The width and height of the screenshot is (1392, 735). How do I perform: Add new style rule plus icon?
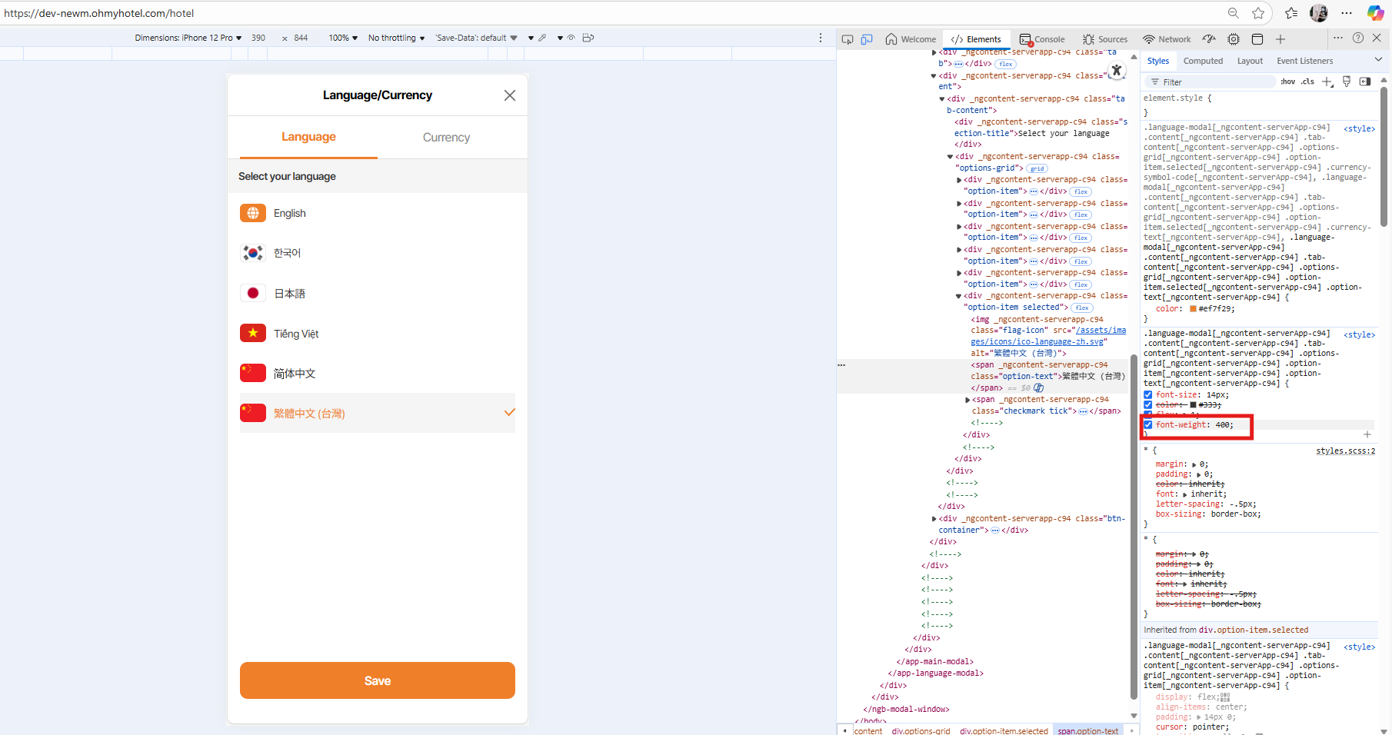tap(1327, 81)
